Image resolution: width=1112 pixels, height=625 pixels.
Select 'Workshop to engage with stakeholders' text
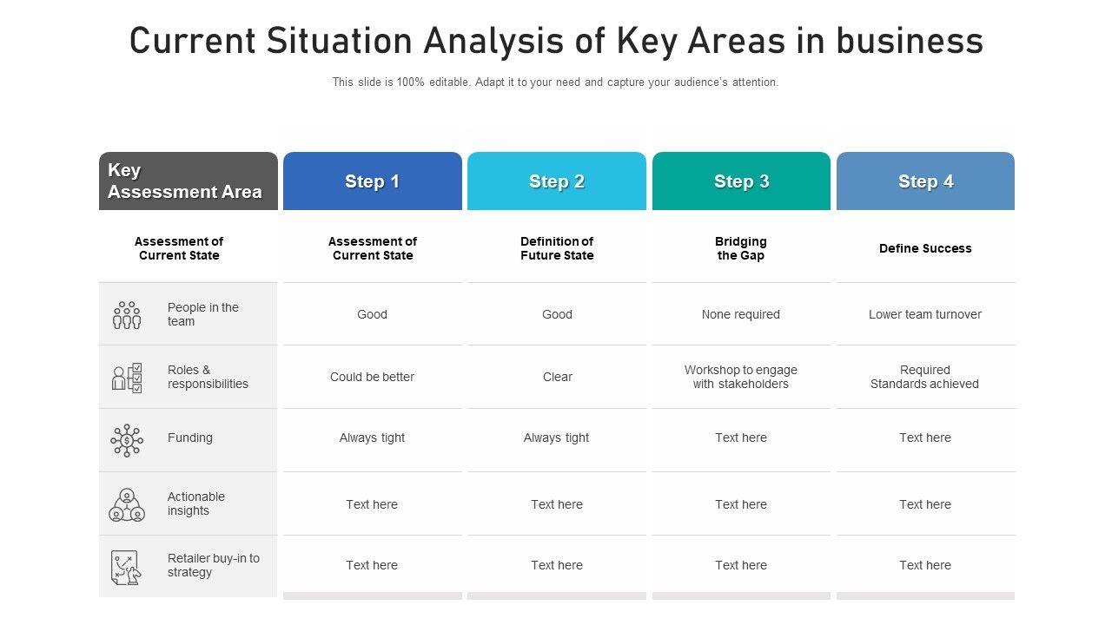(741, 377)
